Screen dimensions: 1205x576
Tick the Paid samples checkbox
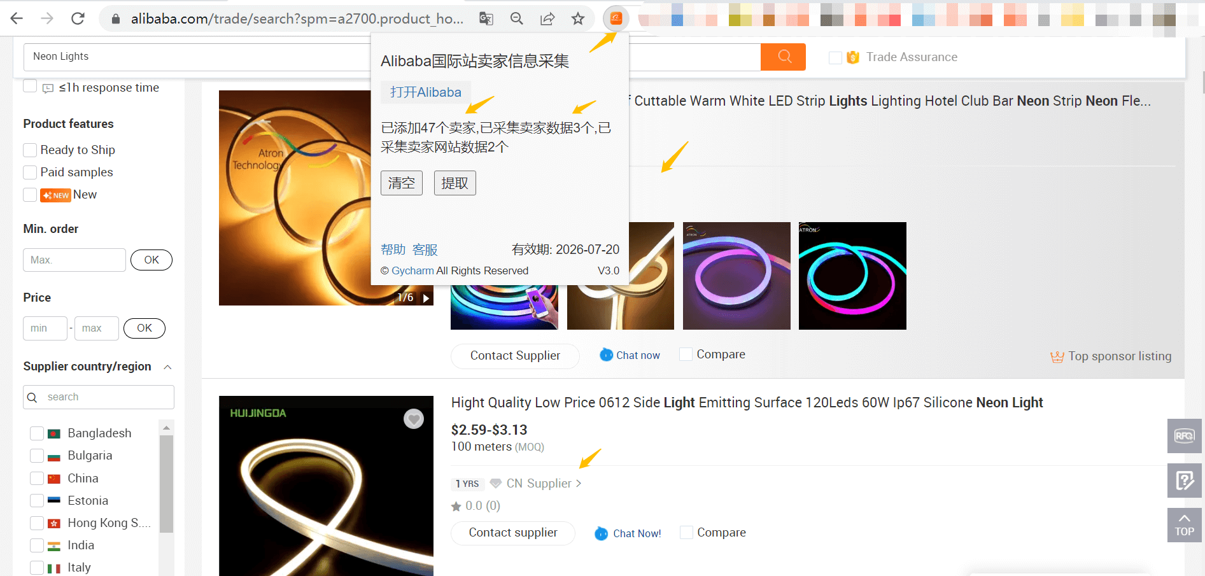[x=30, y=172]
